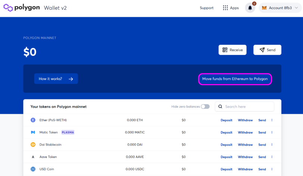The height and width of the screenshot is (176, 303).
Task: Open the Apps grid icon
Action: [x=225, y=8]
